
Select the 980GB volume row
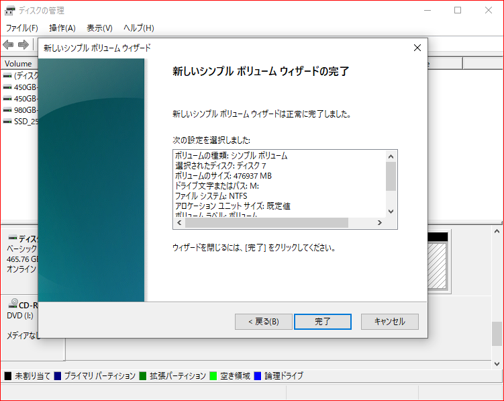click(21, 110)
